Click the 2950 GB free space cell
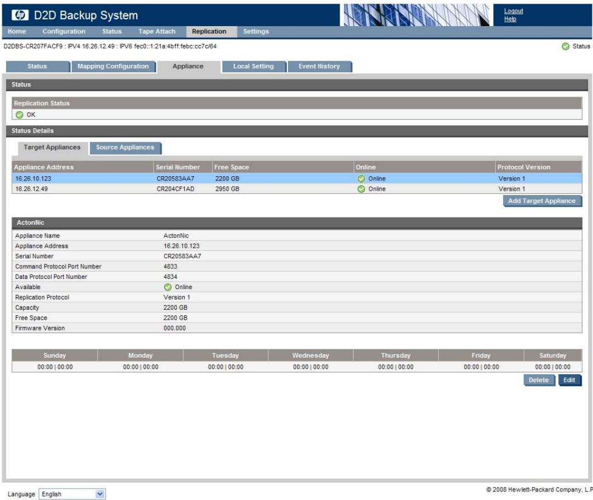 coord(227,189)
